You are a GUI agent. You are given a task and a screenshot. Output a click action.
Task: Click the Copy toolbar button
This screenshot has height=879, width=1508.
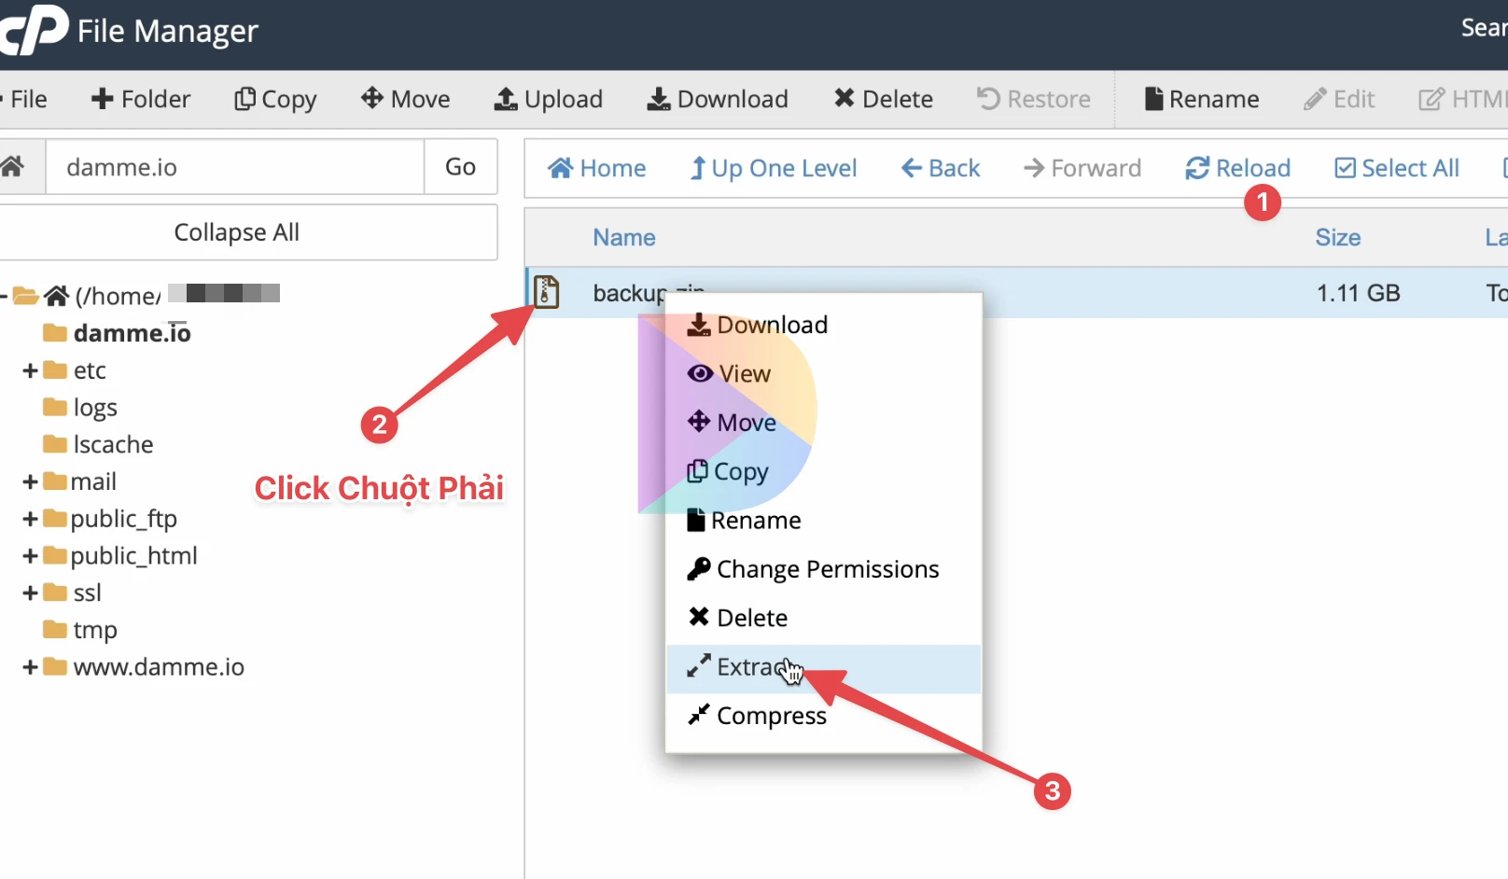click(275, 99)
